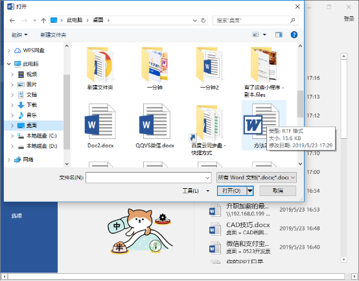Click the punctuation bubble icon near cat
This screenshot has height=281, width=359.
(155, 246)
